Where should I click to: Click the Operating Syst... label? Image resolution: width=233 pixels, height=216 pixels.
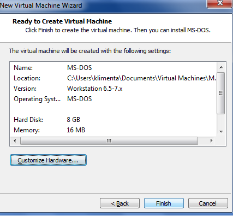[x=37, y=99]
